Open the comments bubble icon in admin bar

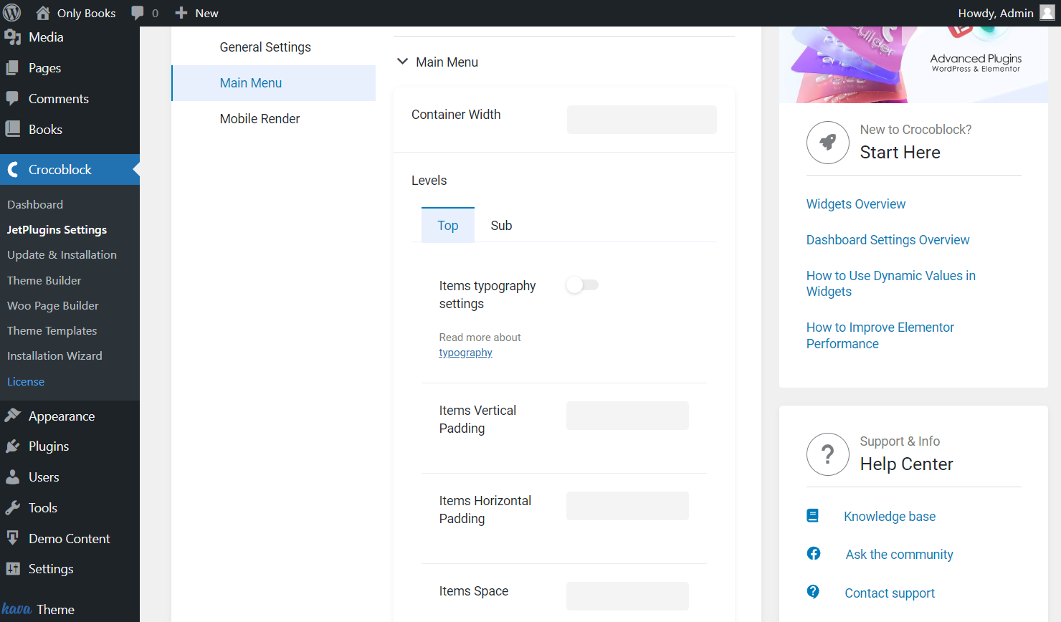138,13
